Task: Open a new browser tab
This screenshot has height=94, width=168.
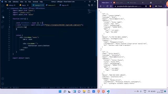Action: tap(143, 3)
